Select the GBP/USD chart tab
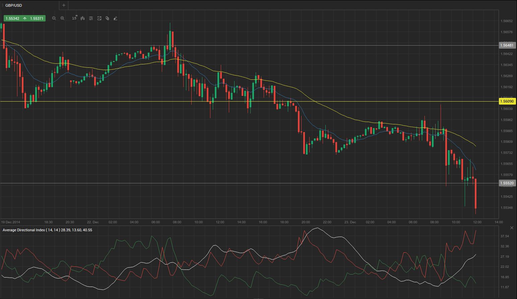Image resolution: width=517 pixels, height=299 pixels. 13,5
